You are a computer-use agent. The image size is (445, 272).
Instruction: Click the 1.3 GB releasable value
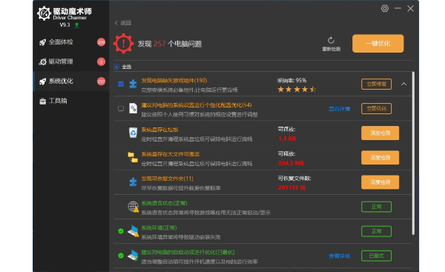pyautogui.click(x=287, y=139)
